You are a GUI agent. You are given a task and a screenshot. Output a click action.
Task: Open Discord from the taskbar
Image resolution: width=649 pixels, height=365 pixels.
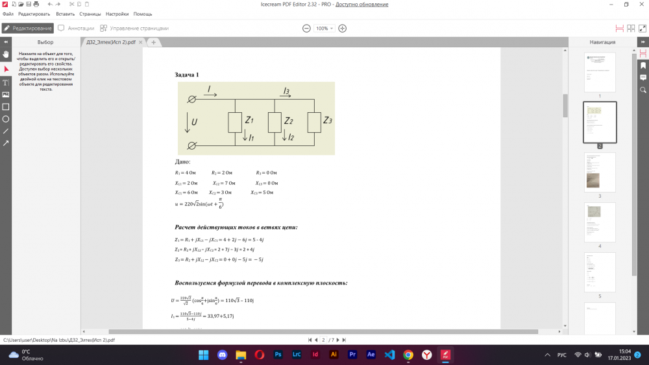click(222, 355)
